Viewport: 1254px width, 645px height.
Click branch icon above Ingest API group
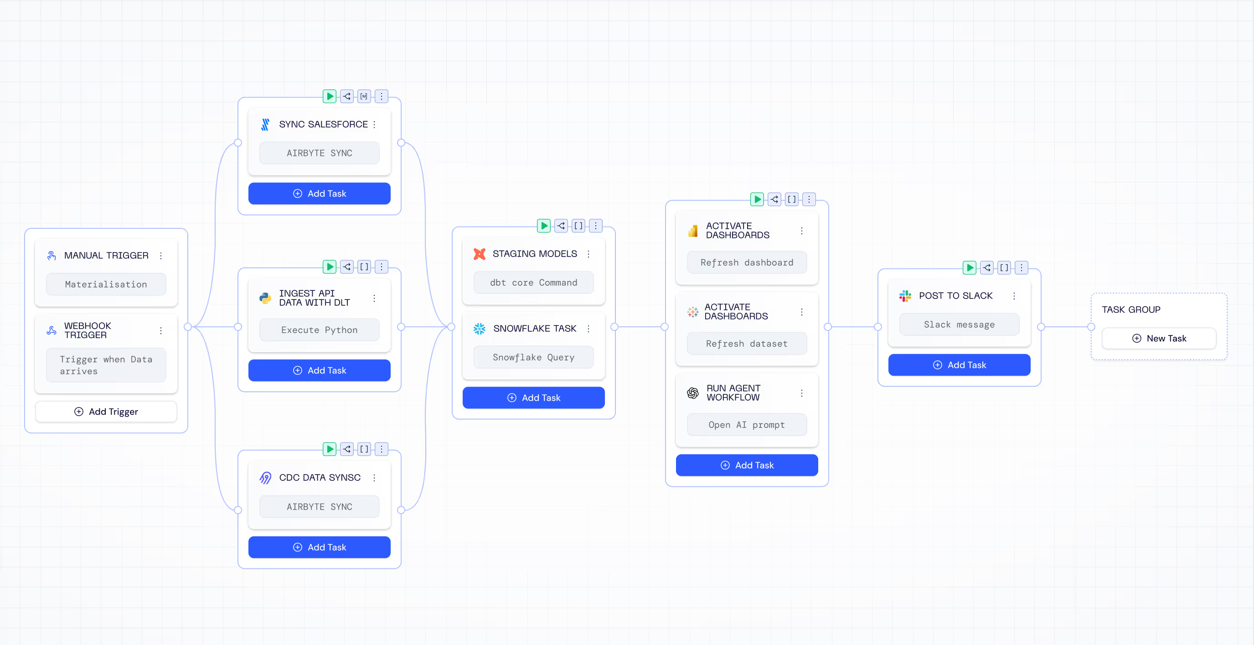[x=346, y=267]
